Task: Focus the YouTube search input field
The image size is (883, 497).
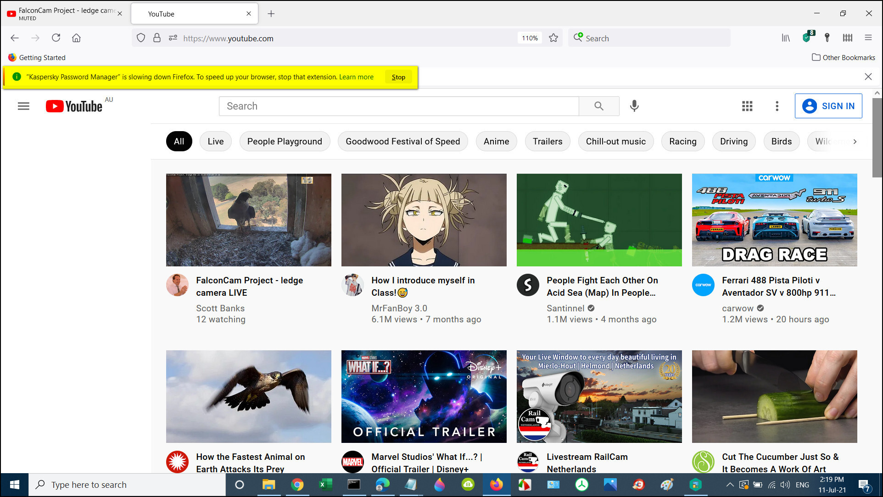Action: [x=399, y=106]
